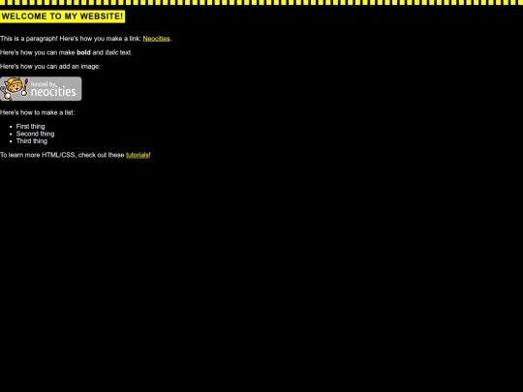
Task: Click the WELCOME TO MY WEBSITE! heading
Action: coord(62,16)
